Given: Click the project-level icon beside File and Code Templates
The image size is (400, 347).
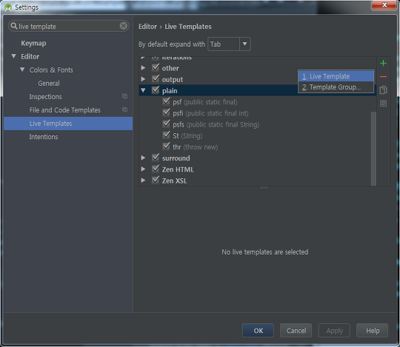Looking at the screenshot, I should pos(124,110).
